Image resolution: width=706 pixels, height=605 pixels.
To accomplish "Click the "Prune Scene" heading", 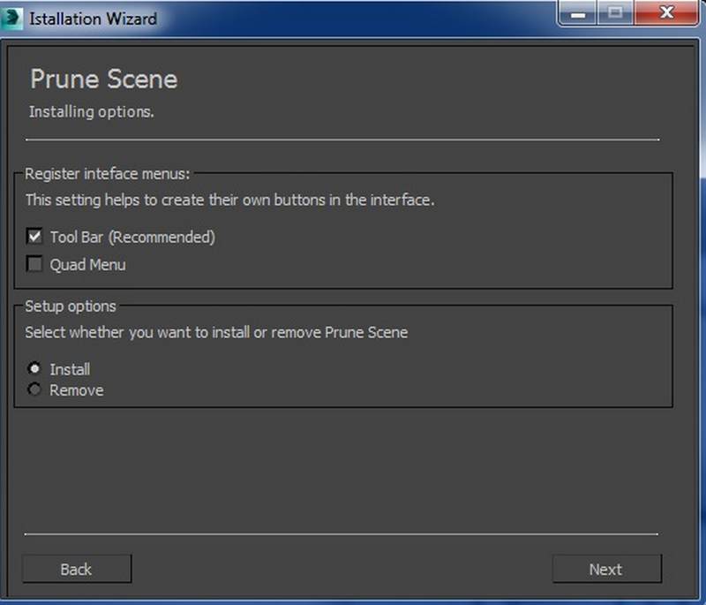I will tap(103, 79).
